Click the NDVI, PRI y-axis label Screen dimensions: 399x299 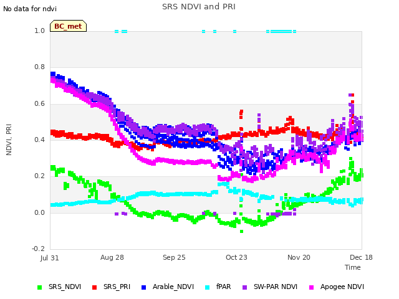click(9, 140)
